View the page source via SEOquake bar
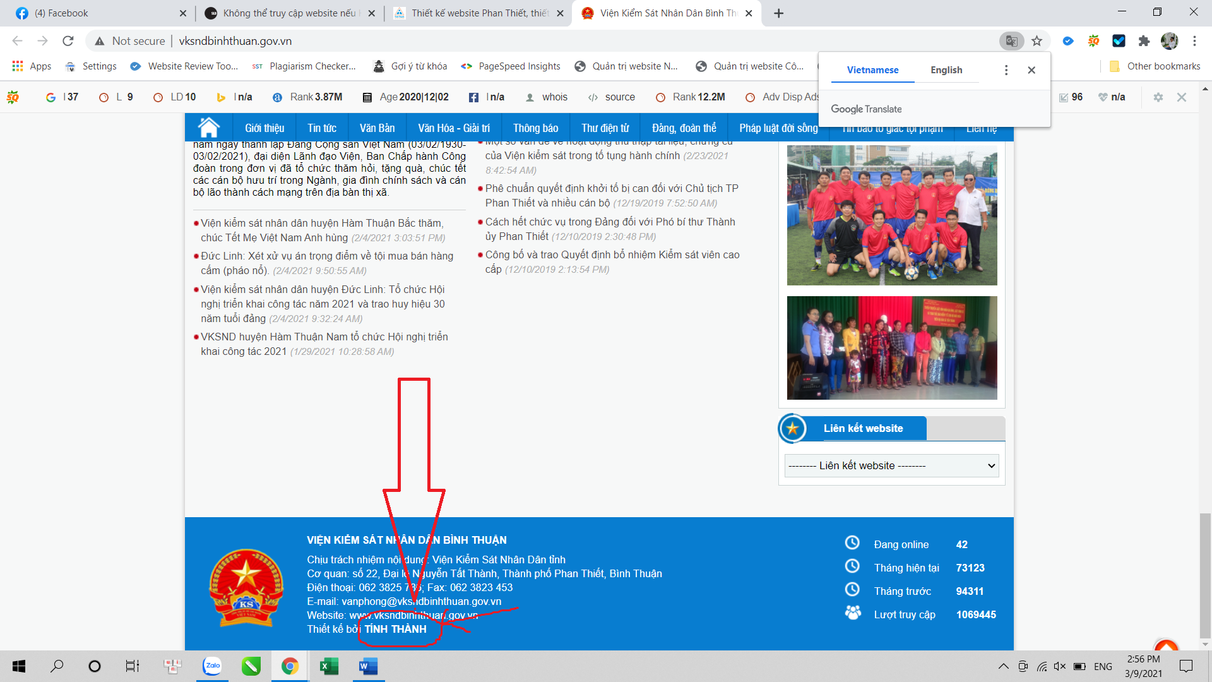Screen dimensions: 1212x682 [611, 97]
